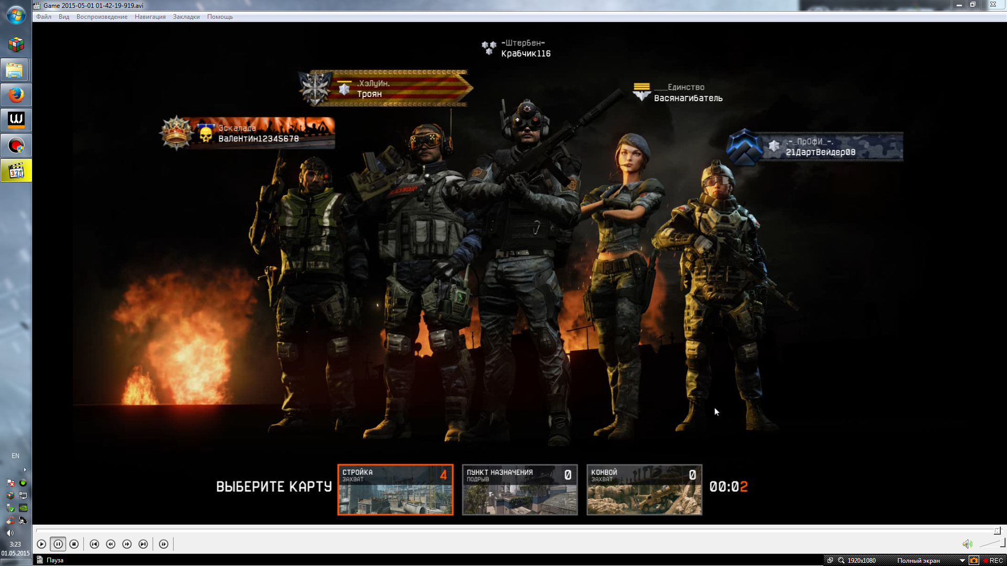Screen dimensions: 1007x566
Task: Click the Пауза status bar text
Action: [x=55, y=560]
